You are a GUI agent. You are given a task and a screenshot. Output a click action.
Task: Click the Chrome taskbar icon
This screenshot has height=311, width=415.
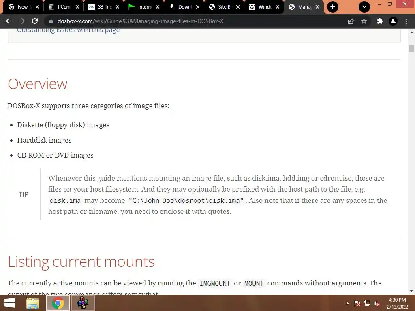(58, 303)
